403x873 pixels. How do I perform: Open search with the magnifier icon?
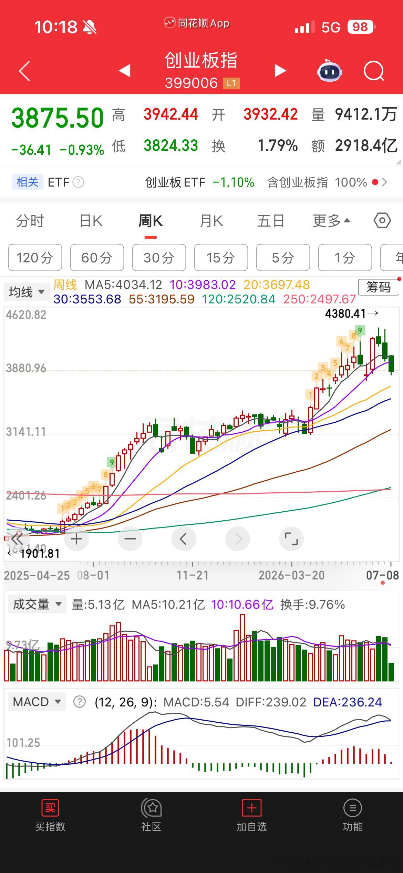pos(374,71)
